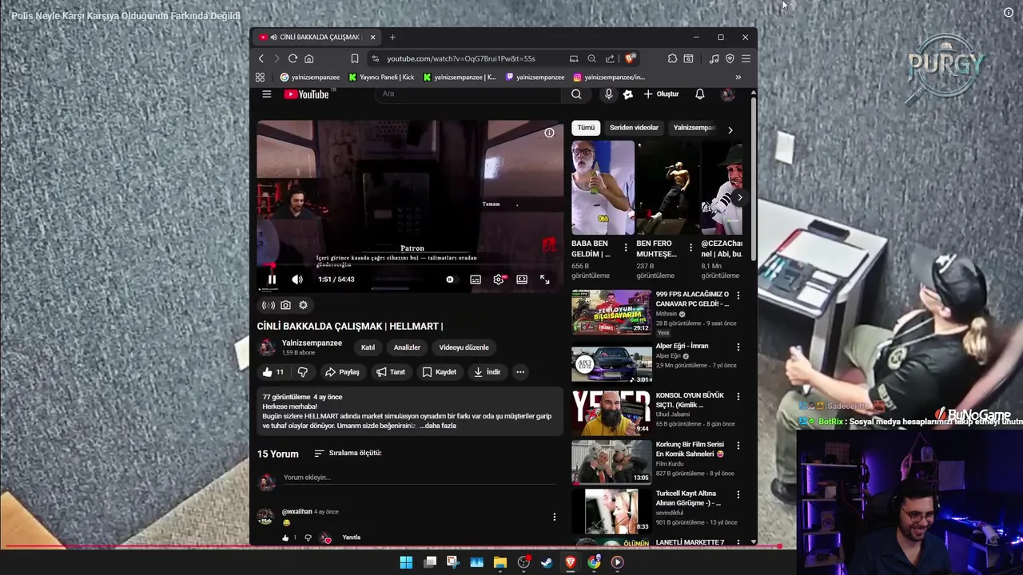
Task: Open Brave main hamburger menu
Action: 746,58
